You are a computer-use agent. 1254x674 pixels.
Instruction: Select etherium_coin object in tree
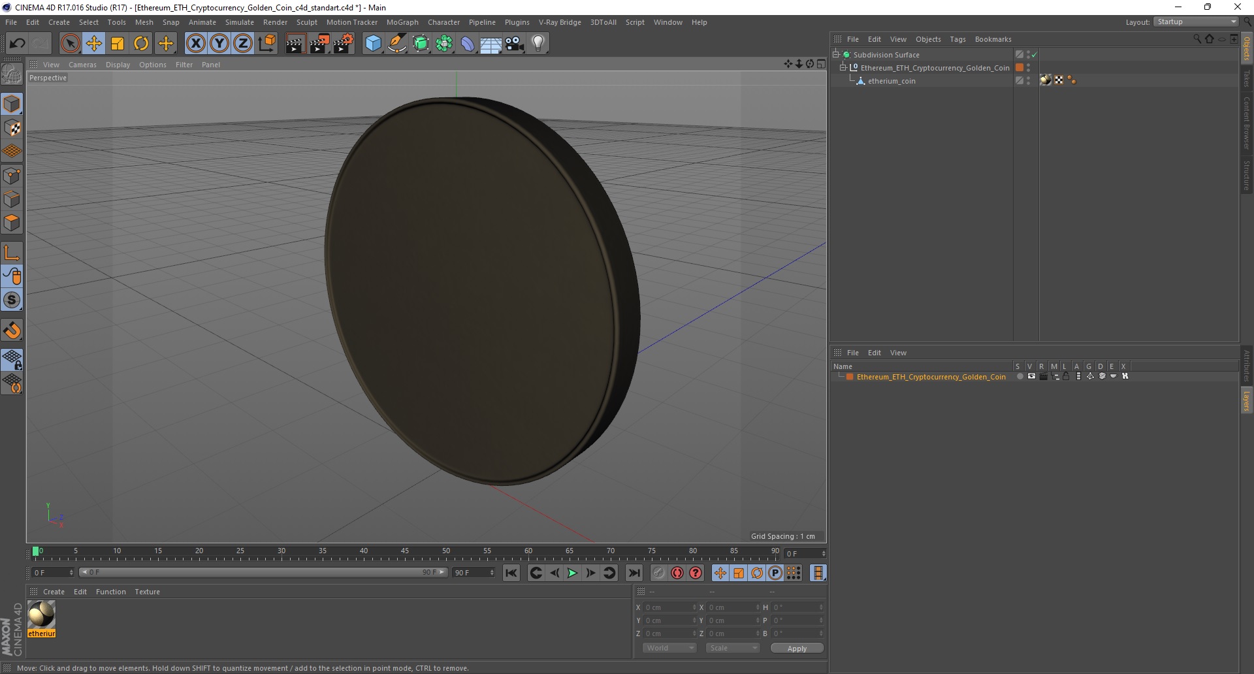tap(892, 81)
